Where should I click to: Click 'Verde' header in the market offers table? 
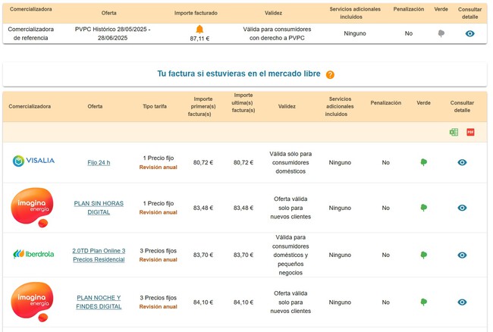click(x=423, y=103)
